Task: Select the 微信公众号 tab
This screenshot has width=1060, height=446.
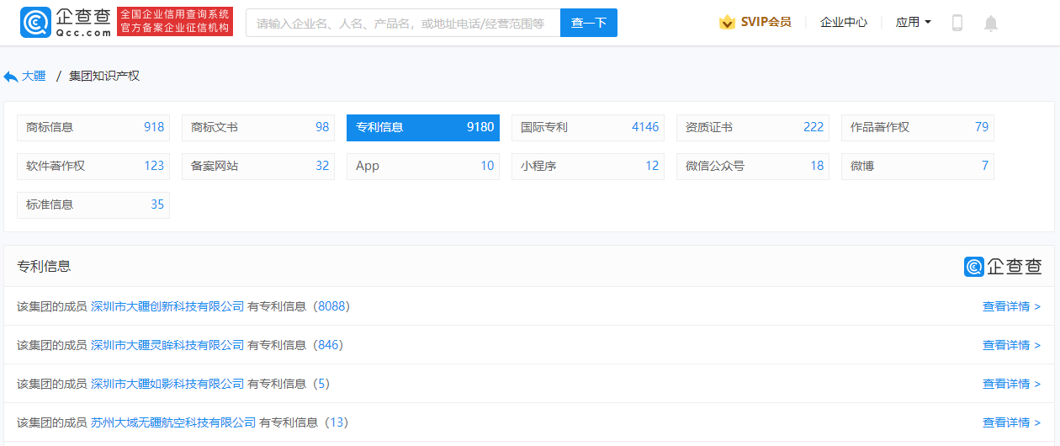Action: 753,167
